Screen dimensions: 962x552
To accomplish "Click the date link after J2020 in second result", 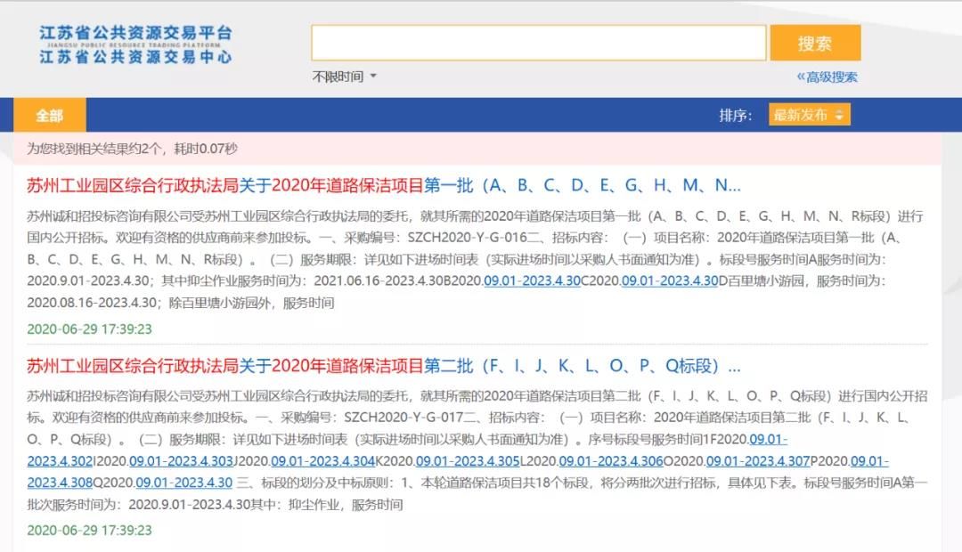I will pos(322,461).
